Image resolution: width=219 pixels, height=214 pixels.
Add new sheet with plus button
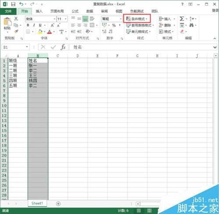coord(58,203)
